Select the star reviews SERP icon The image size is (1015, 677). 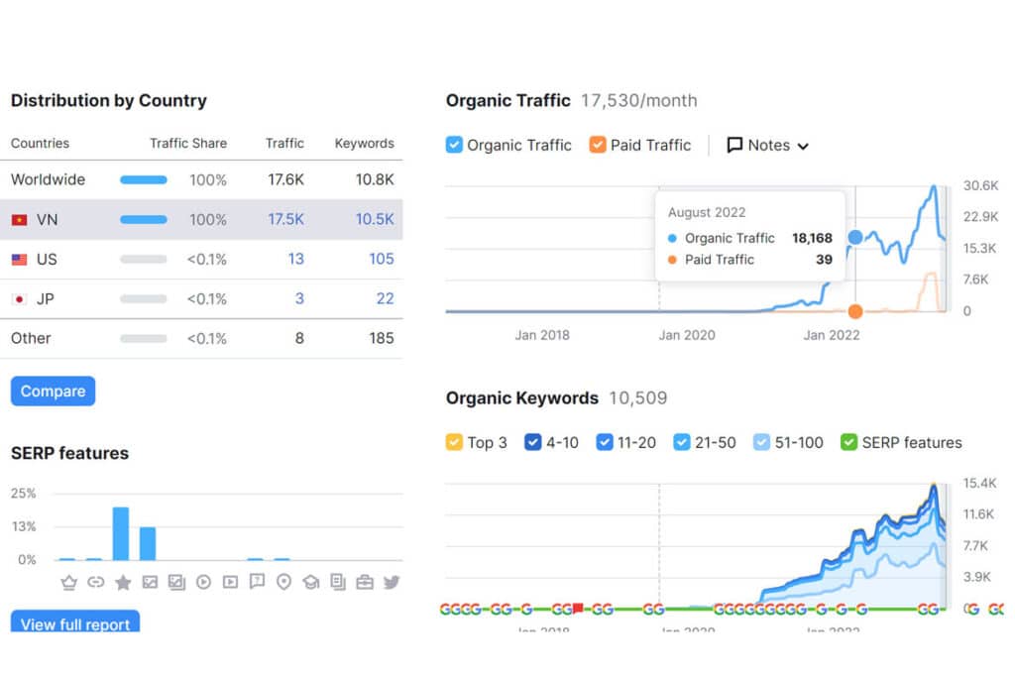pyautogui.click(x=123, y=583)
